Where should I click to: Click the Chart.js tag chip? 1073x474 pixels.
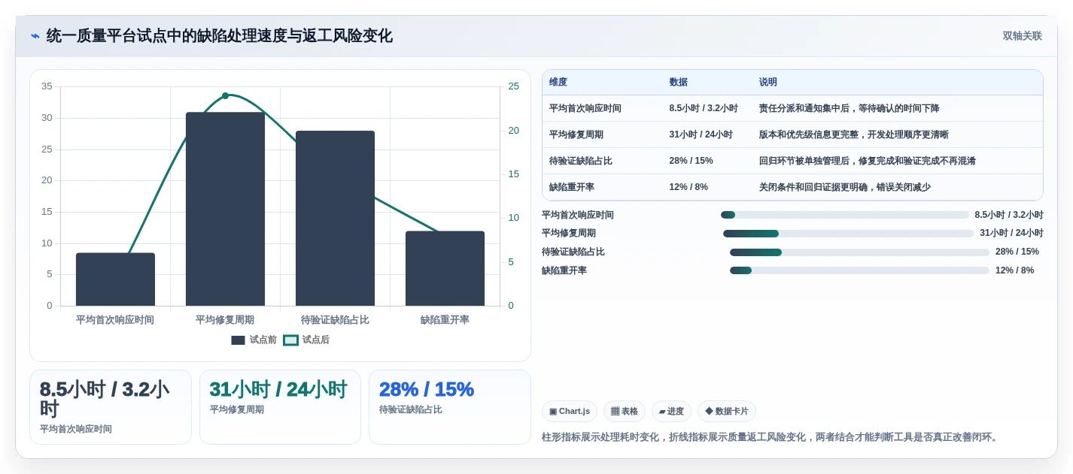pyautogui.click(x=570, y=411)
